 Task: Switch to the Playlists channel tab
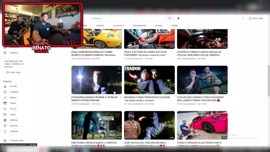118,26
